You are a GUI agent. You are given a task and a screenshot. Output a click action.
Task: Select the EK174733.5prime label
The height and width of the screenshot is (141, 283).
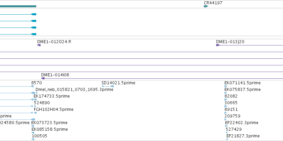click(x=52, y=96)
